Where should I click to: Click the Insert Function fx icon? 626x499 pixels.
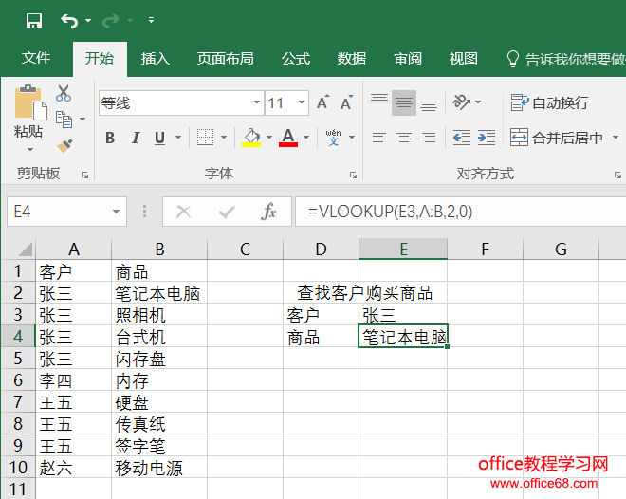coord(268,212)
